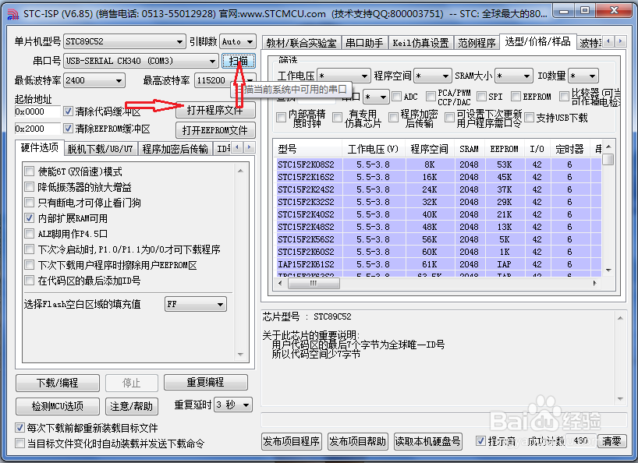
Task: Toggle 每次下载前都重新装载目标文件 checkbox
Action: coord(19,428)
